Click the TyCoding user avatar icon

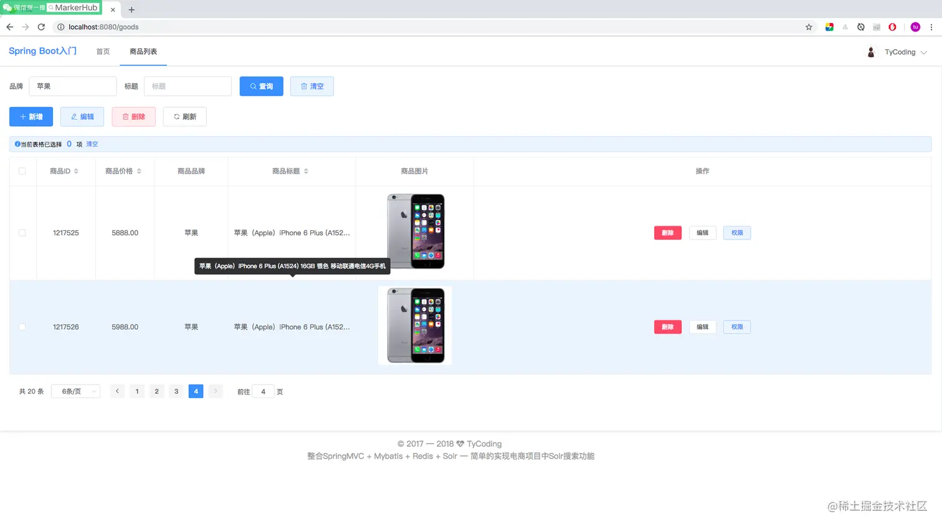[871, 52]
